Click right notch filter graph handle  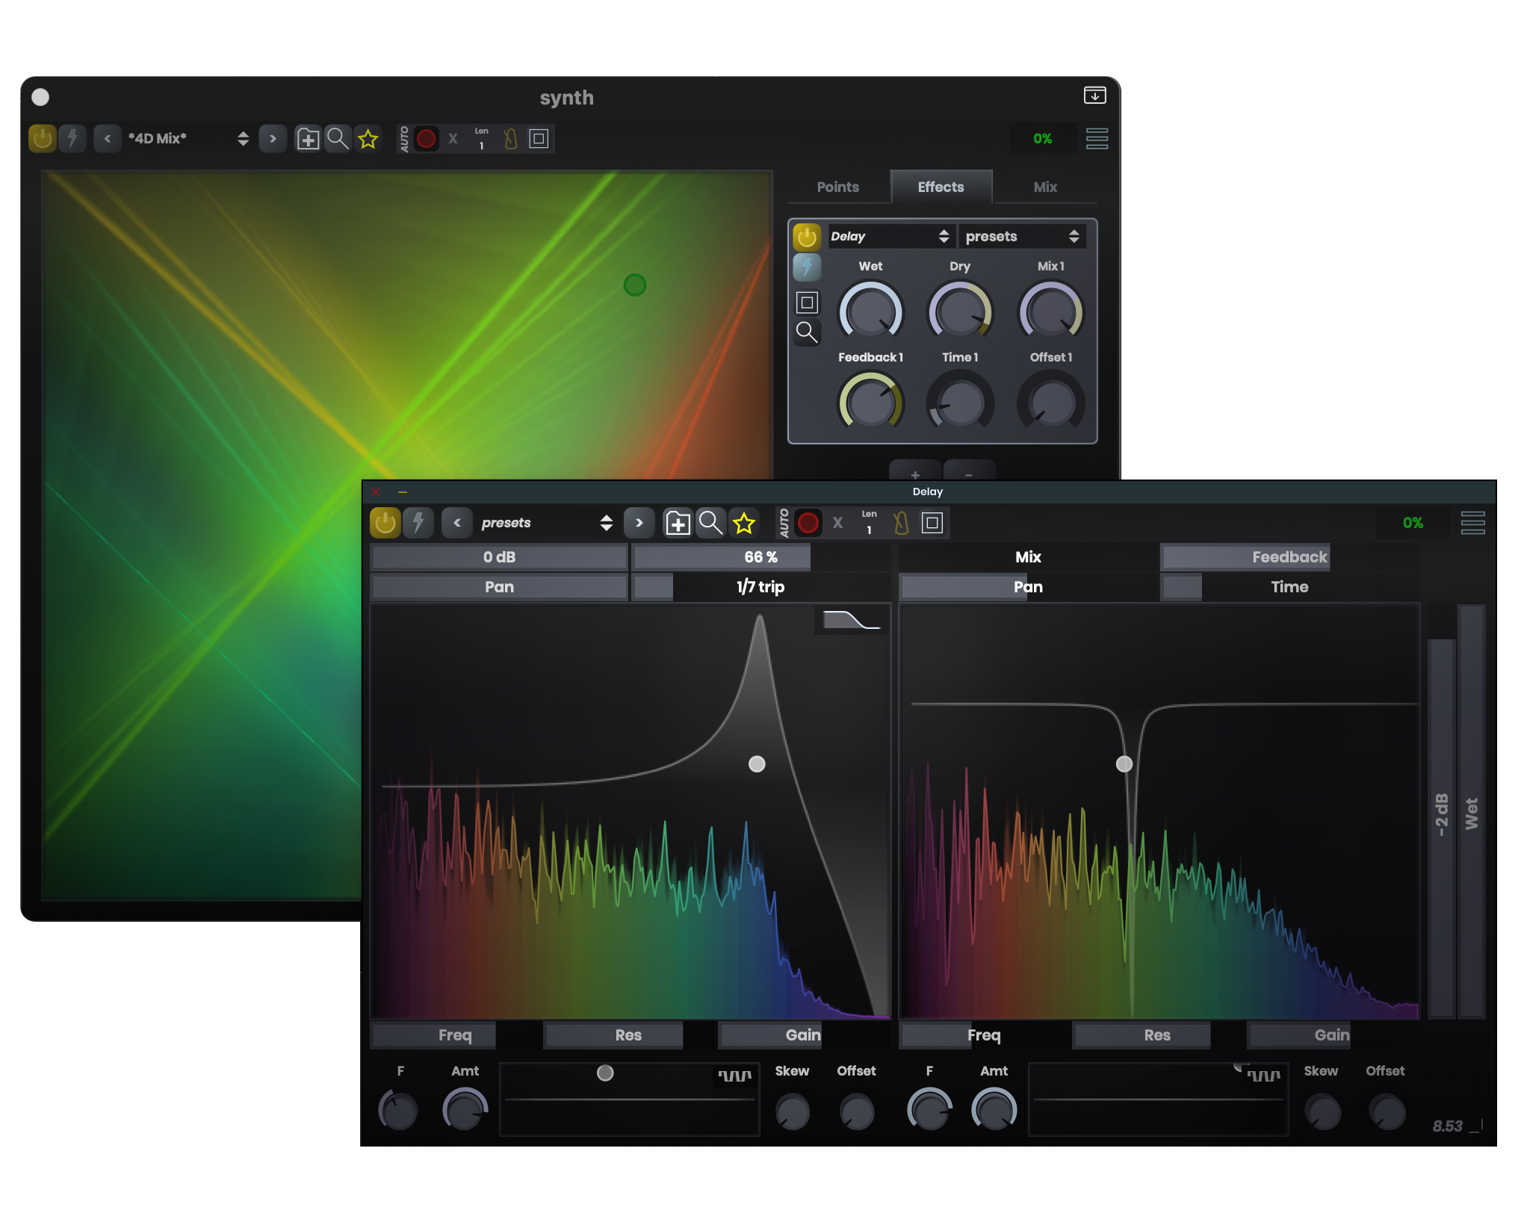click(x=1124, y=763)
